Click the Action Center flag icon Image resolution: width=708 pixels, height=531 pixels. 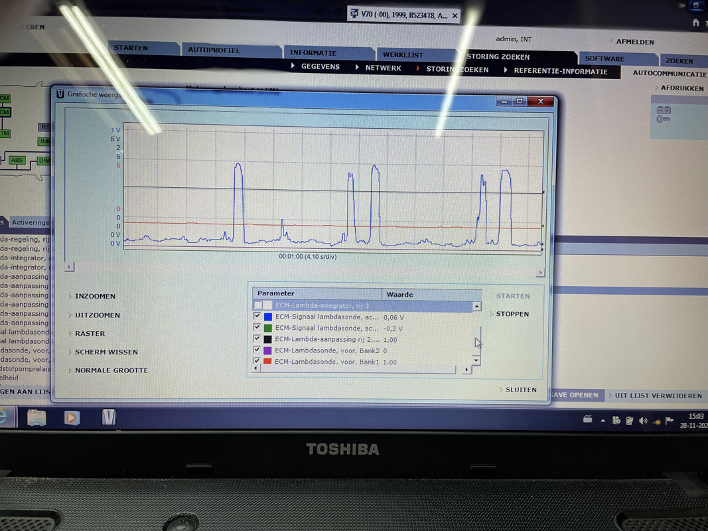(x=670, y=421)
